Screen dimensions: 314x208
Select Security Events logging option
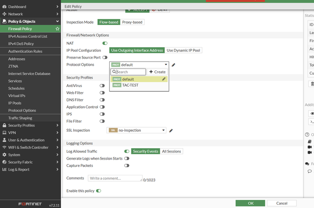[x=146, y=152]
